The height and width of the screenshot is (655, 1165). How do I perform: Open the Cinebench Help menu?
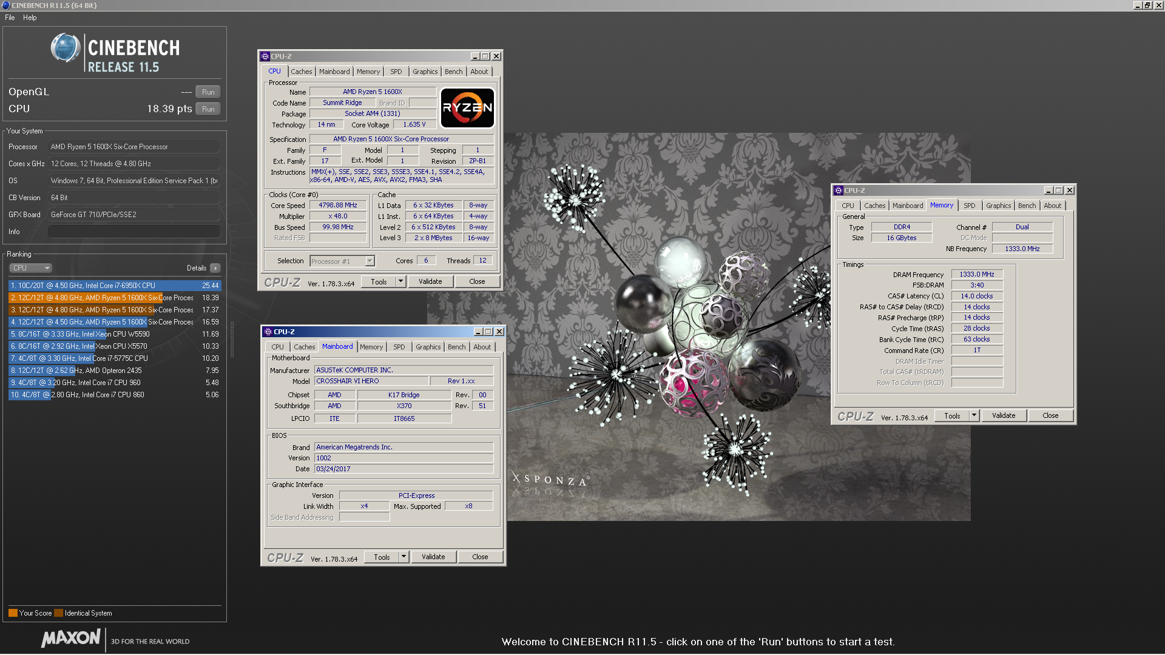click(x=30, y=18)
